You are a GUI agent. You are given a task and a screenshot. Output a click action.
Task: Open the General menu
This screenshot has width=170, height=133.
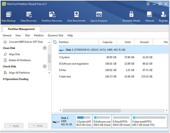tap(7, 35)
